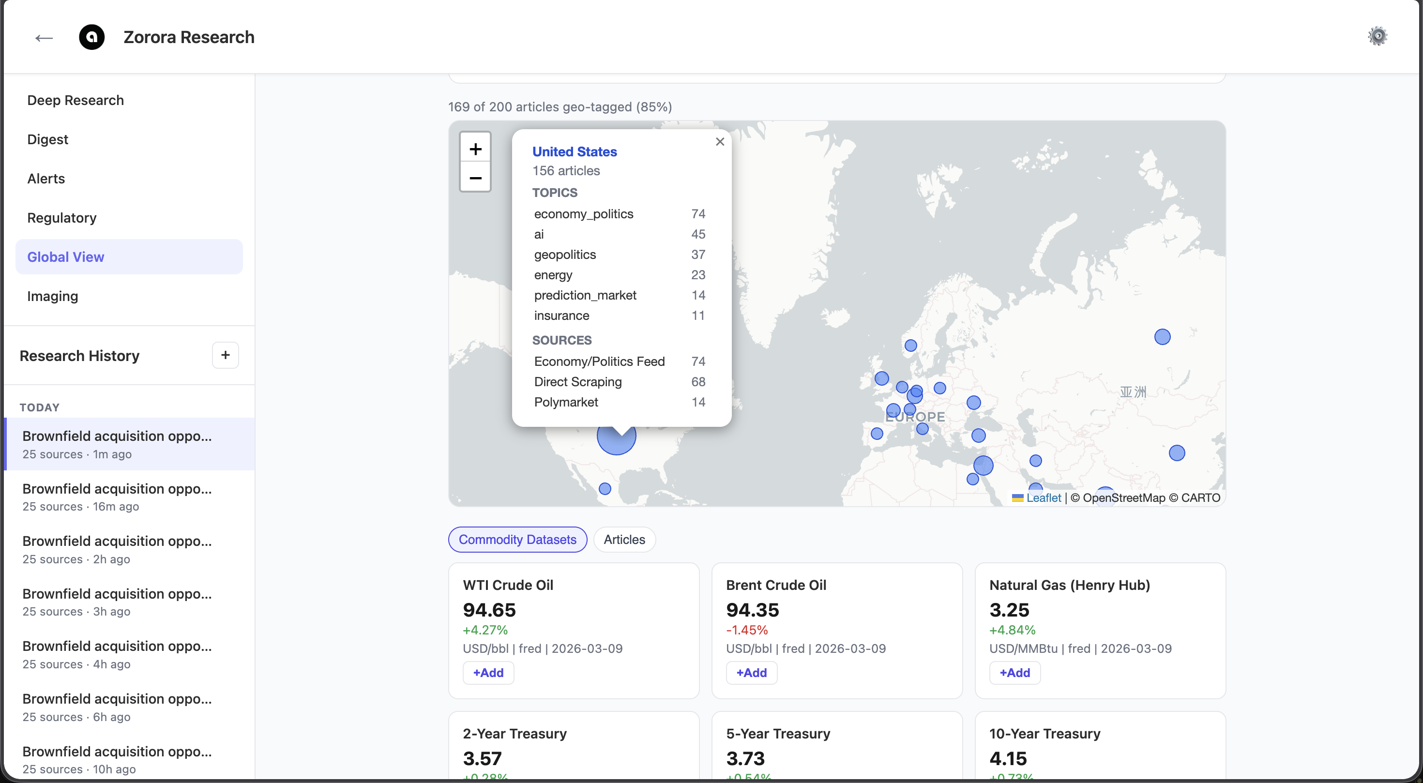
Task: Open the settings gear
Action: coord(1378,36)
